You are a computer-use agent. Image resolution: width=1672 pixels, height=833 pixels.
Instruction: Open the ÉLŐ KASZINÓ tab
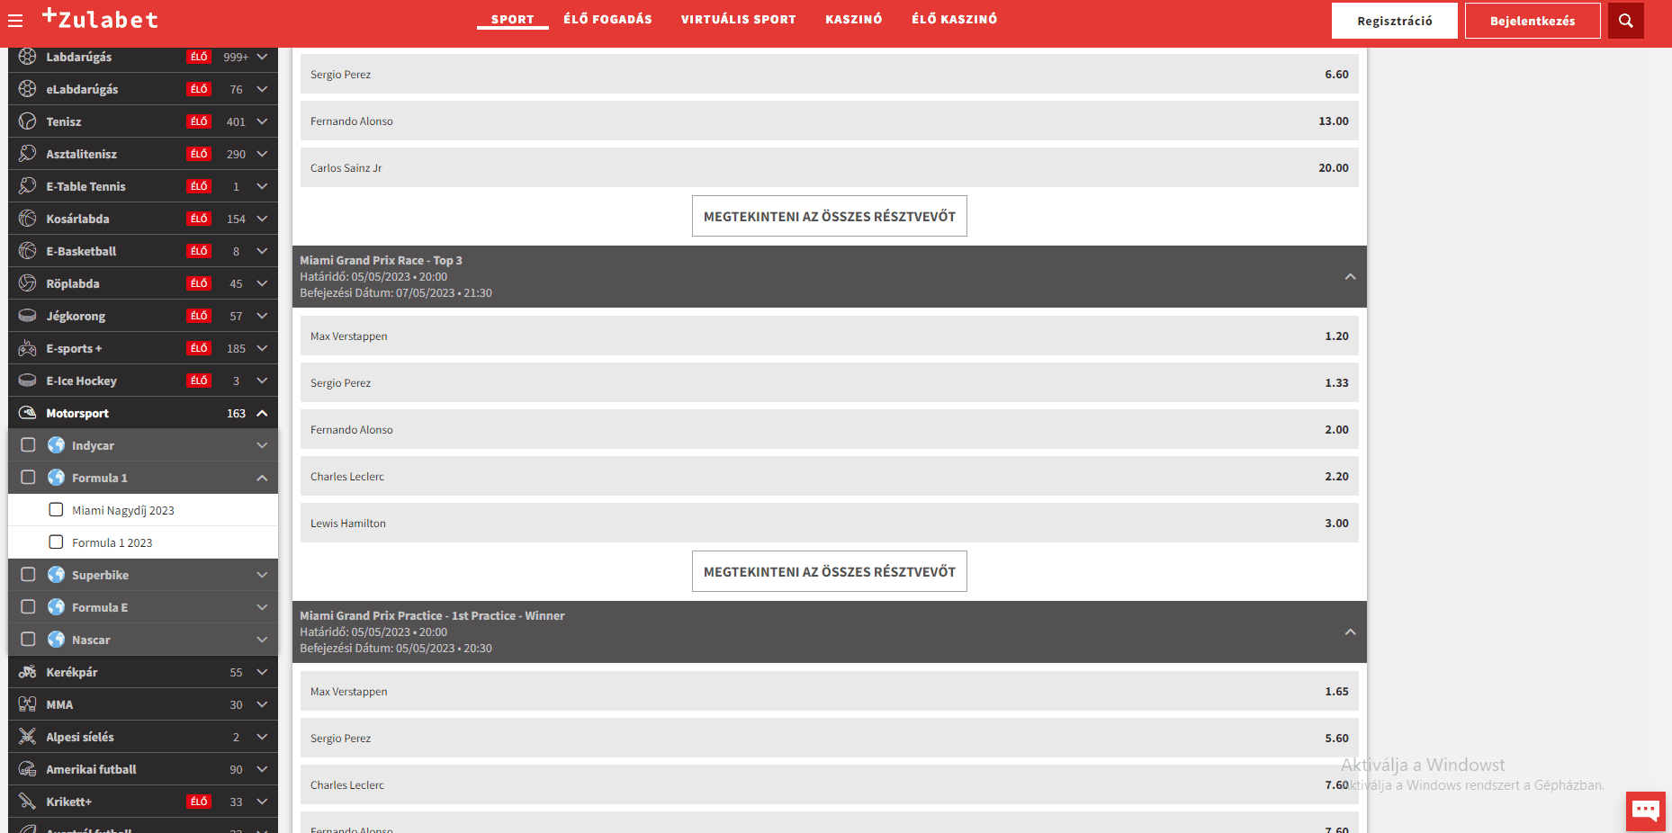pos(954,19)
